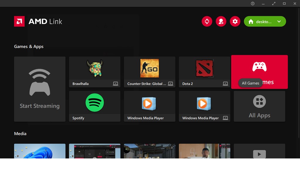Open the All Apps tile
Image resolution: width=300 pixels, height=169 pixels.
tap(260, 106)
